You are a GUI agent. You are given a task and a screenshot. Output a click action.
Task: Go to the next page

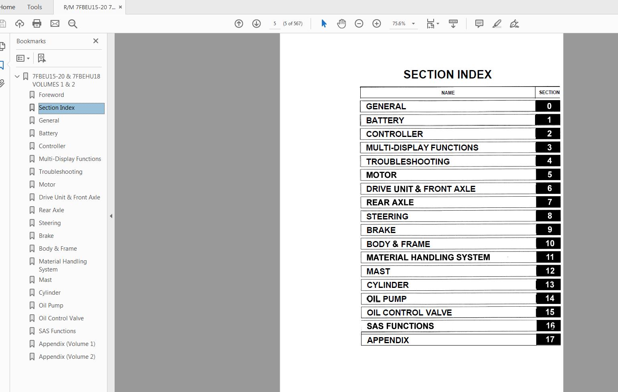pos(256,24)
